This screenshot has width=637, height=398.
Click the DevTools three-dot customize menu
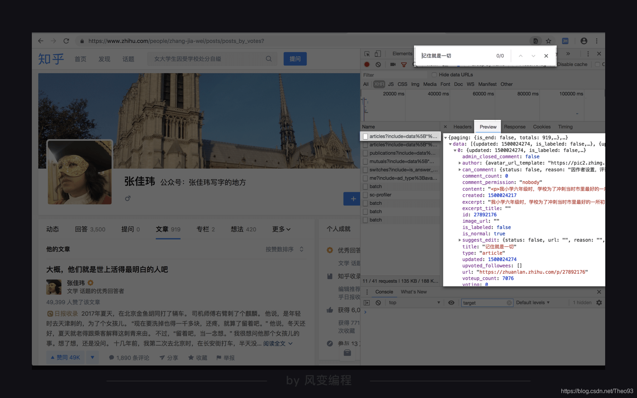coord(587,53)
